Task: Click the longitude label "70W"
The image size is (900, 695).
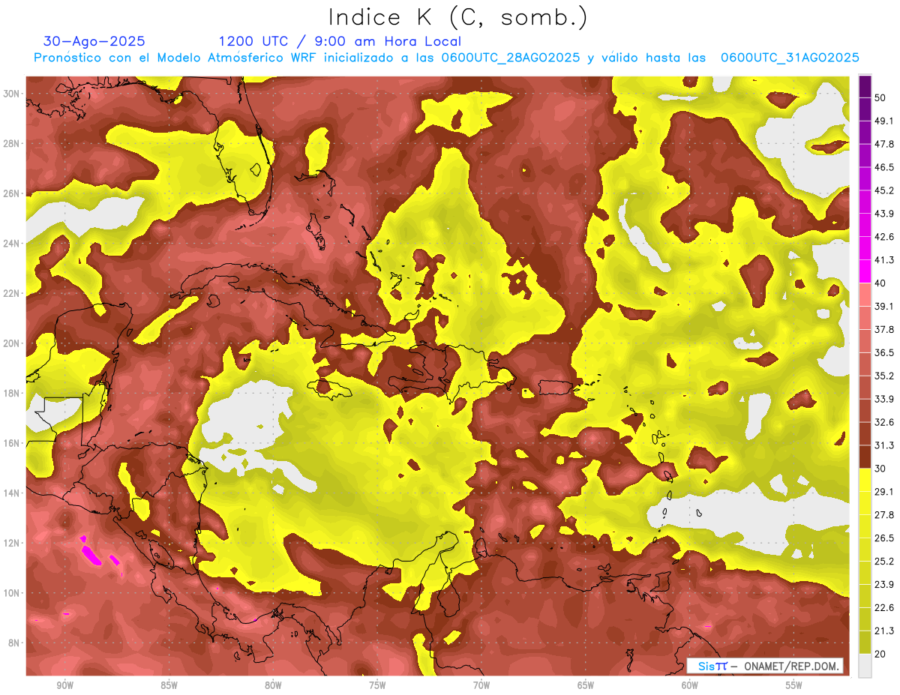Action: (481, 685)
